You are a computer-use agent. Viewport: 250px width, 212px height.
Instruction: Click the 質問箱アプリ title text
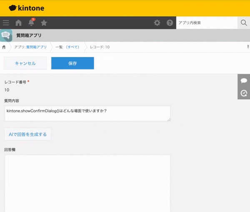click(x=29, y=35)
